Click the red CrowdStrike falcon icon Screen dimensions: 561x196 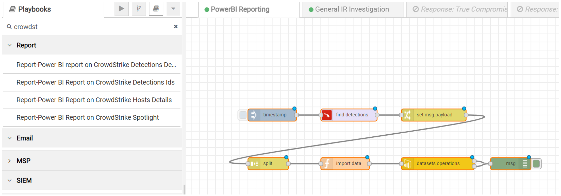pyautogui.click(x=327, y=115)
